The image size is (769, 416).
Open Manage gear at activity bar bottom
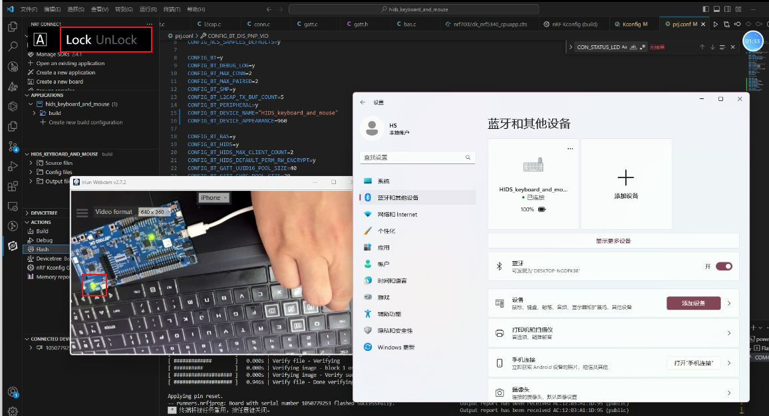coord(13,411)
